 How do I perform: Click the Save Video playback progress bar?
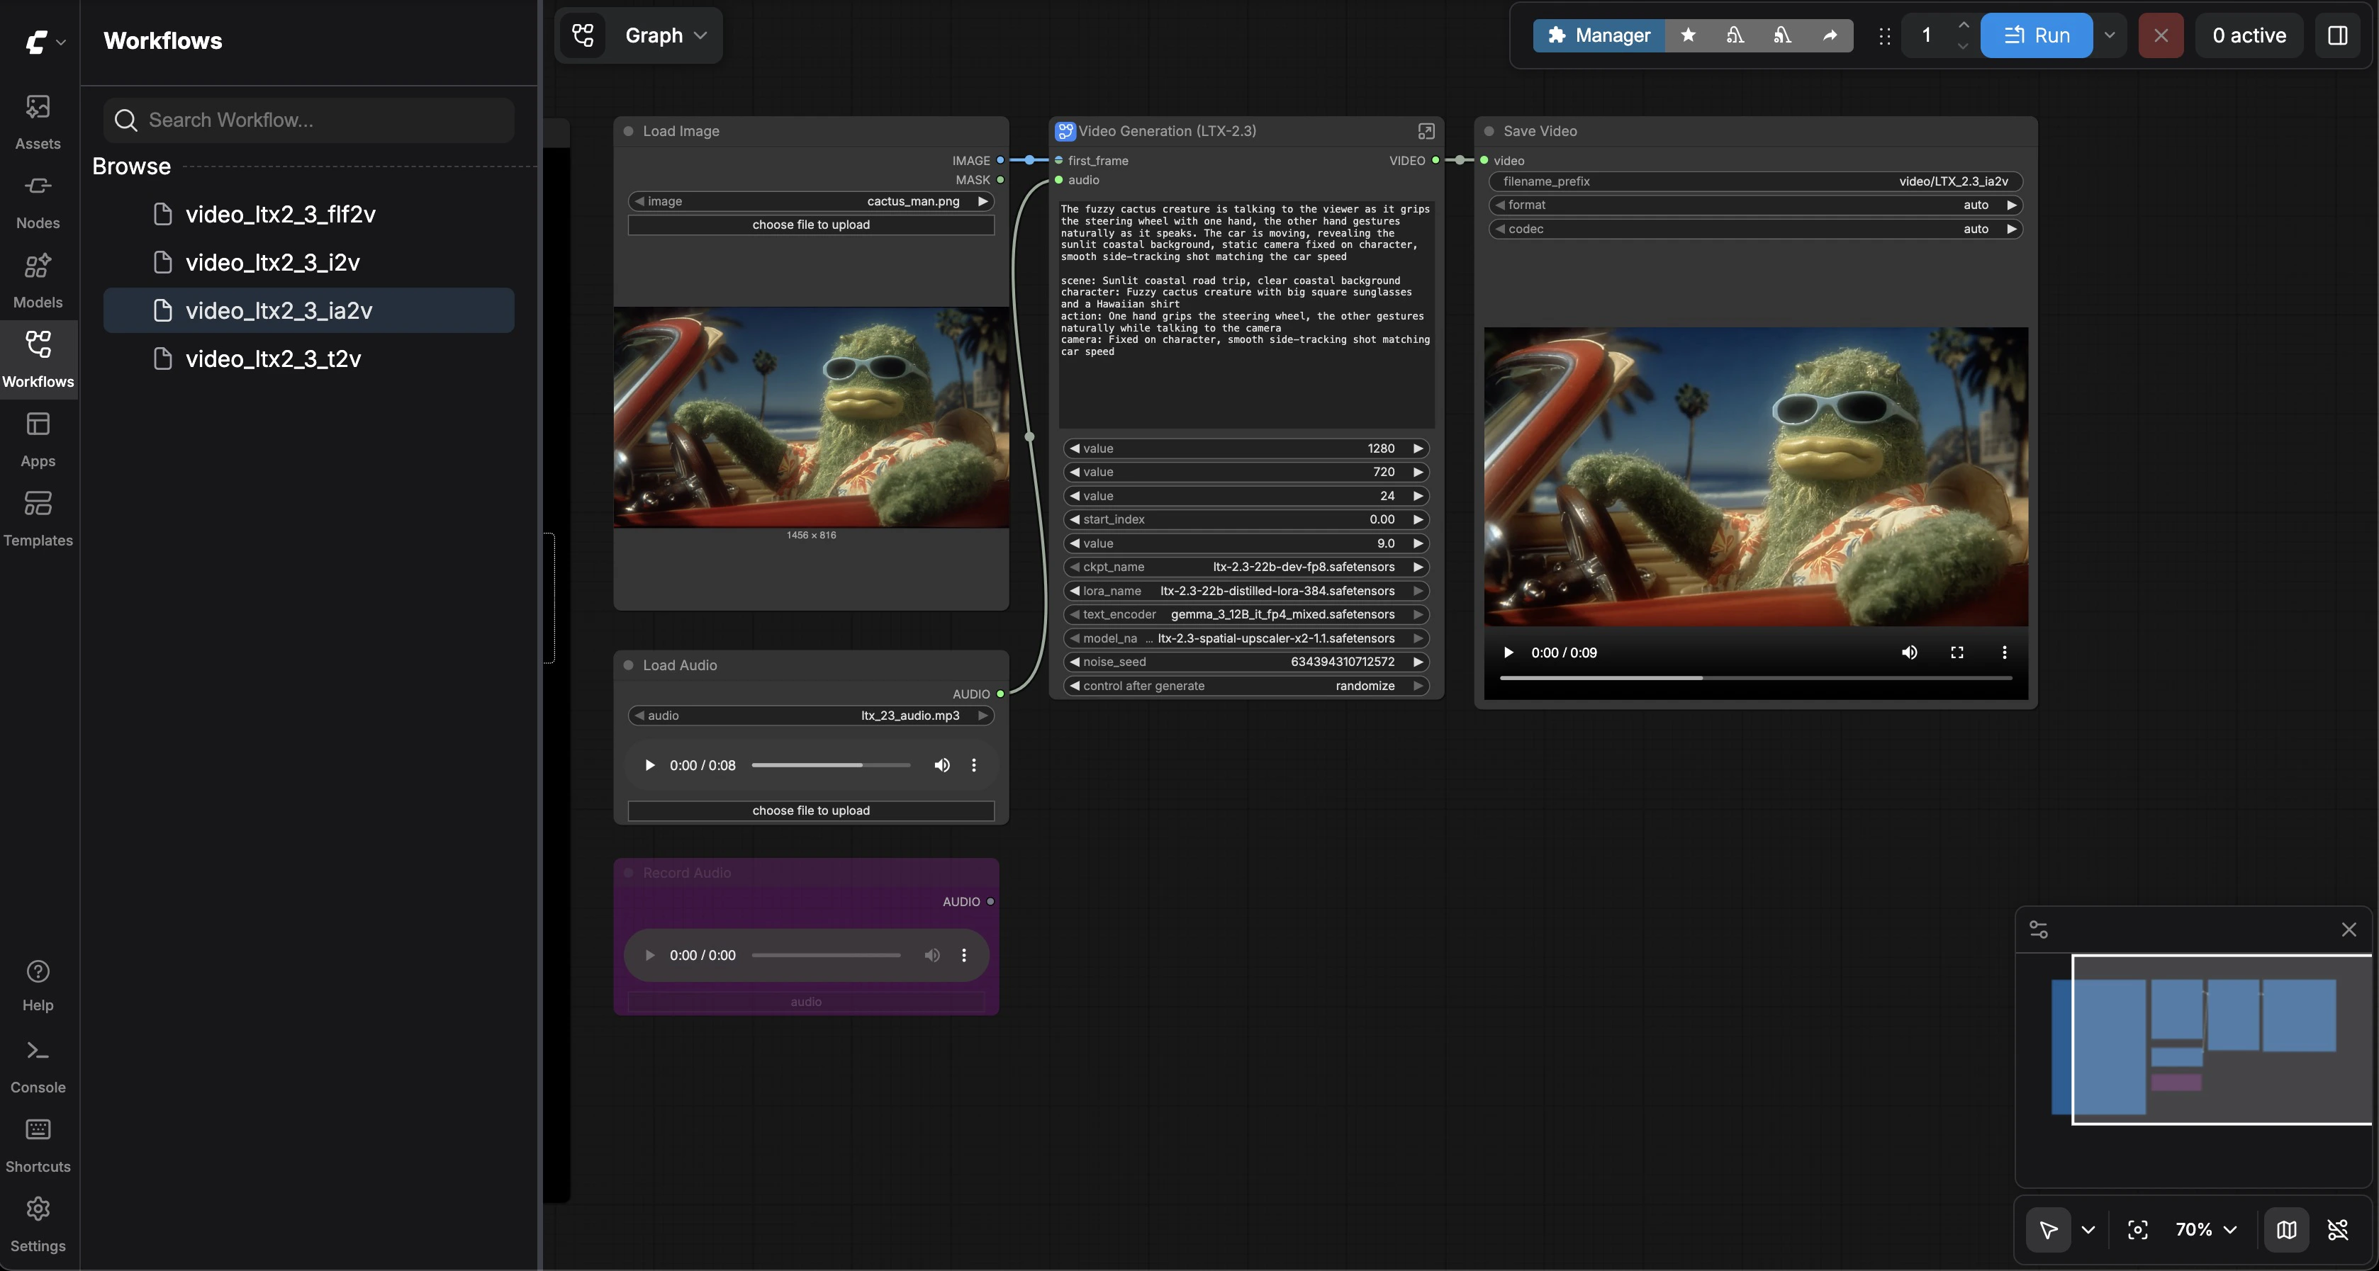click(1754, 677)
